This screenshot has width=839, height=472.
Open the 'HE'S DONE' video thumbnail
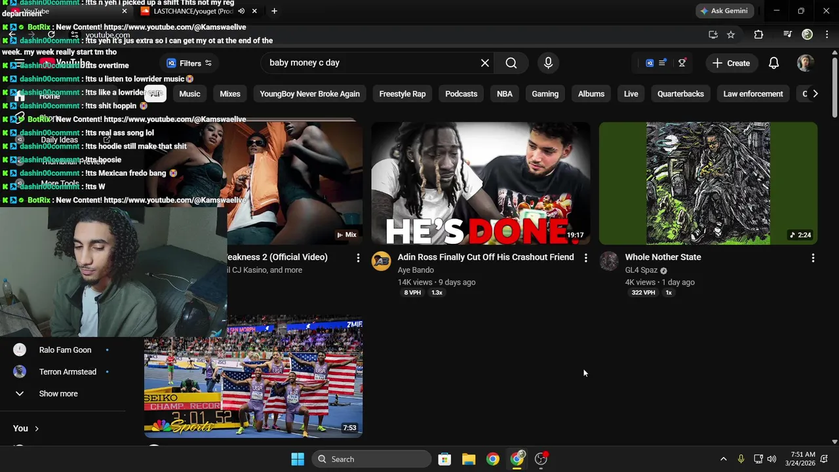(480, 183)
